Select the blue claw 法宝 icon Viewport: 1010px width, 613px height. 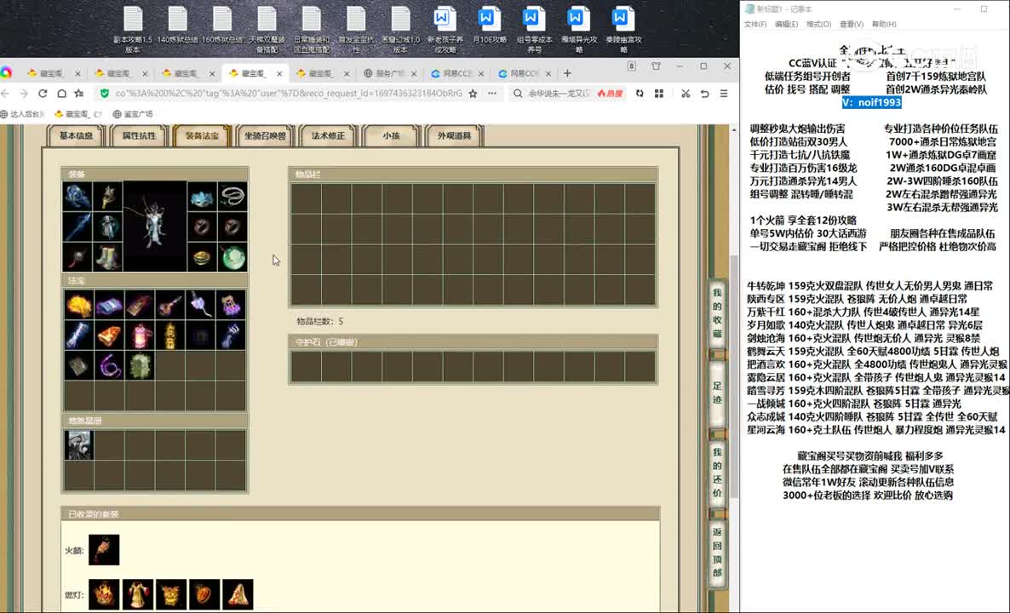pos(230,335)
